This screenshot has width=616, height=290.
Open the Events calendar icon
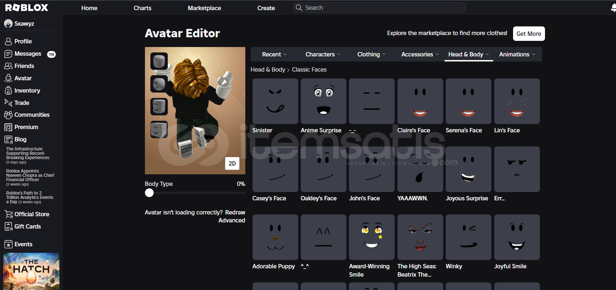(8, 244)
